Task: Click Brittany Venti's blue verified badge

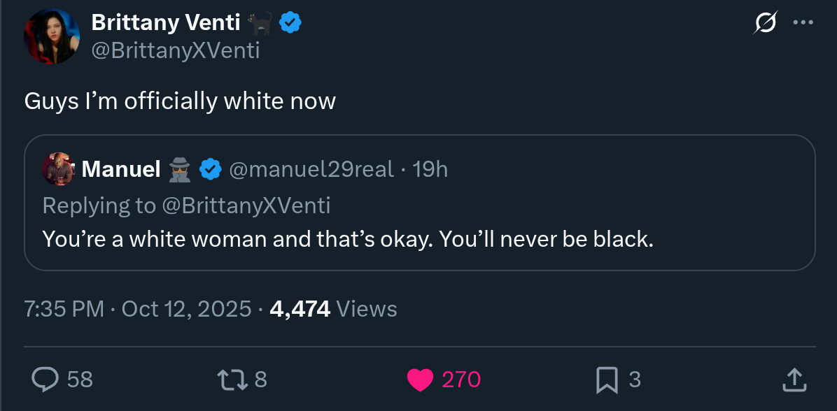Action: pyautogui.click(x=290, y=22)
